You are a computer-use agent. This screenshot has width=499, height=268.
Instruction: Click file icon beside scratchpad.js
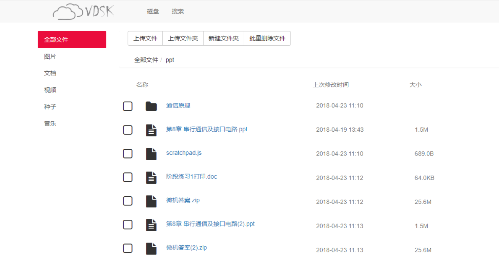[x=151, y=154]
